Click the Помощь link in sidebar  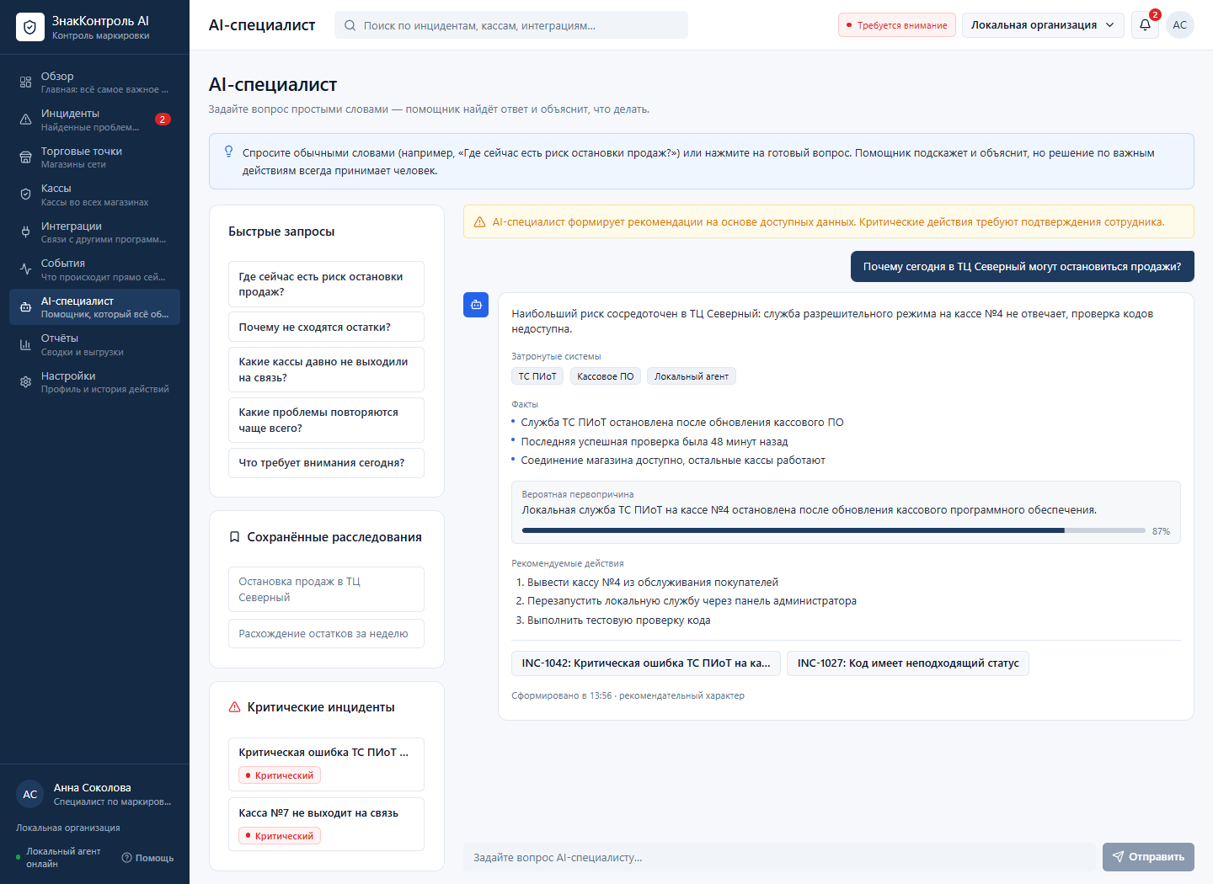pos(147,858)
